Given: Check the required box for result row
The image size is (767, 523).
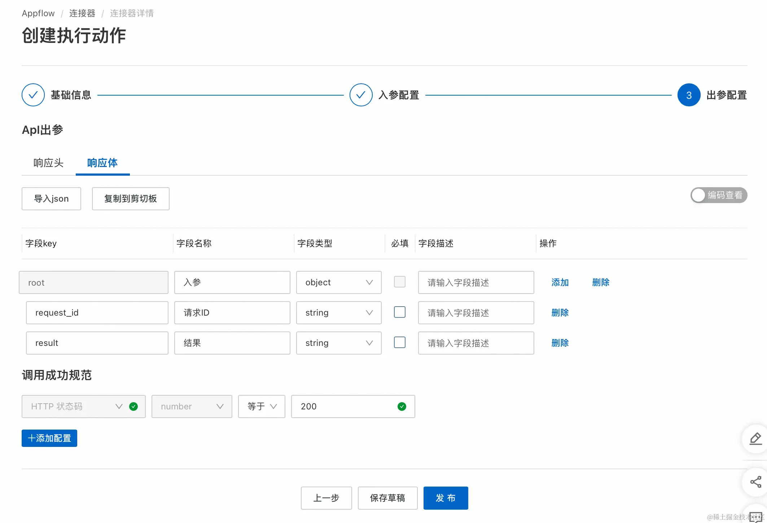Looking at the screenshot, I should click(400, 342).
